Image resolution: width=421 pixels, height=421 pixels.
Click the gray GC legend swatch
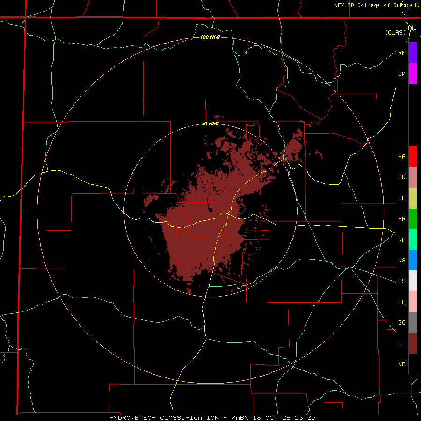pos(413,322)
